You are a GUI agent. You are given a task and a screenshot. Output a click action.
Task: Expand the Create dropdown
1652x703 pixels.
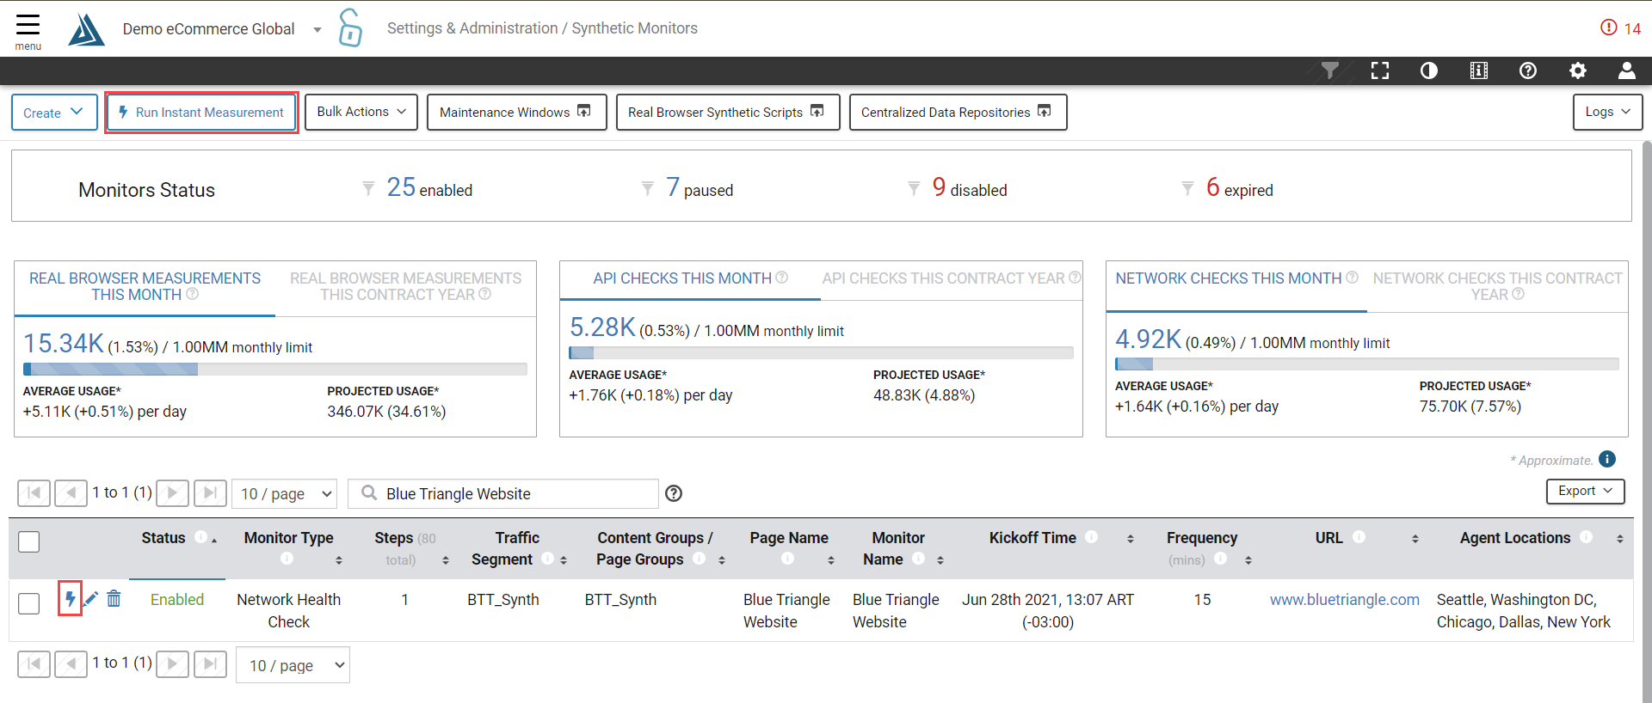coord(53,113)
